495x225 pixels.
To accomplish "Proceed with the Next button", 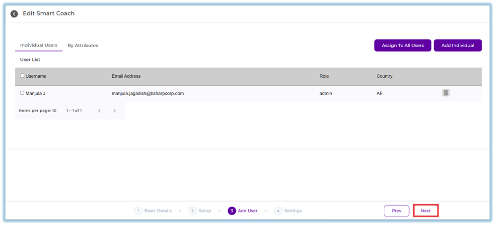I will click(x=425, y=211).
